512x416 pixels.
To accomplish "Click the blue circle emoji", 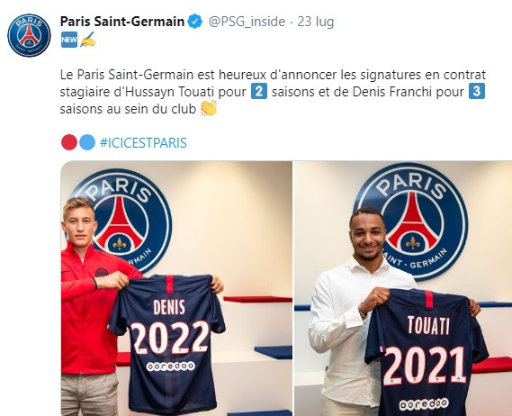I will pos(87,142).
